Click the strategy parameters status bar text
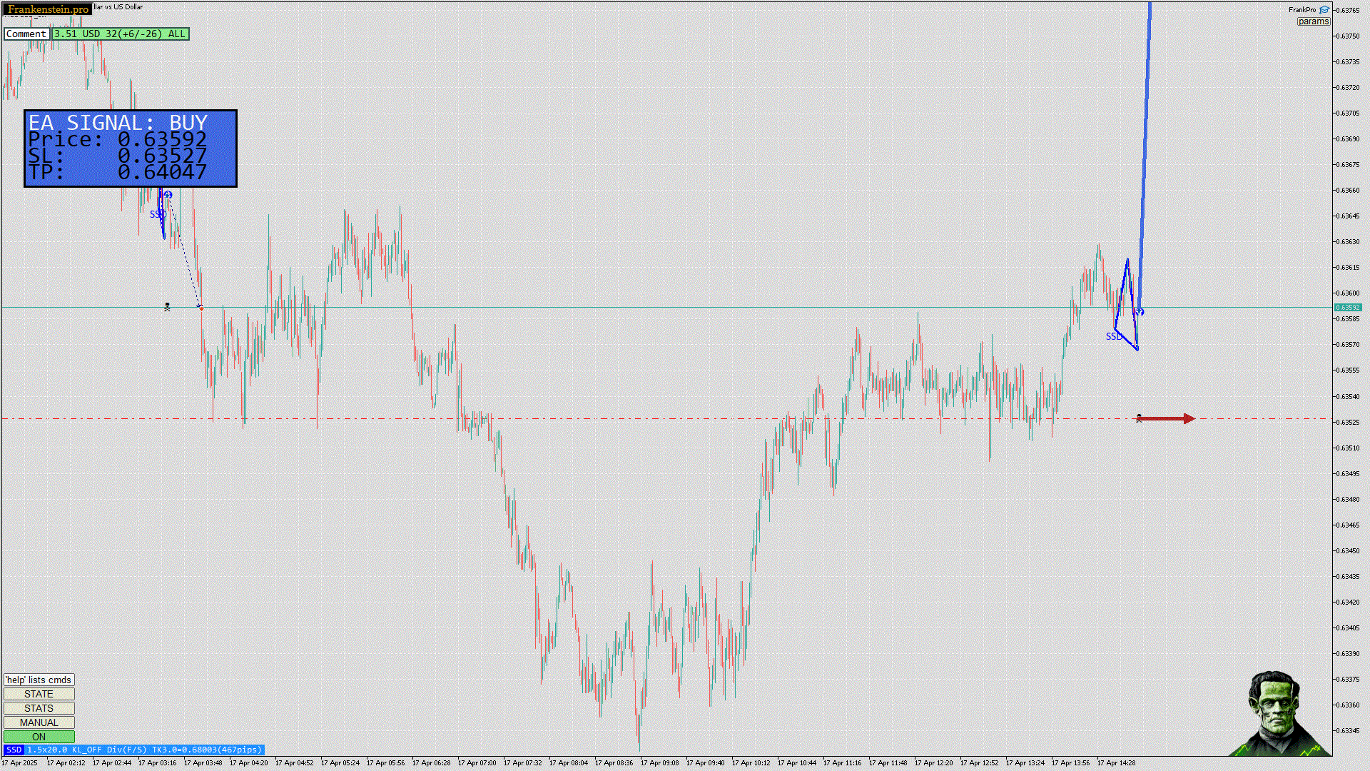This screenshot has height=771, width=1370. pyautogui.click(x=144, y=750)
